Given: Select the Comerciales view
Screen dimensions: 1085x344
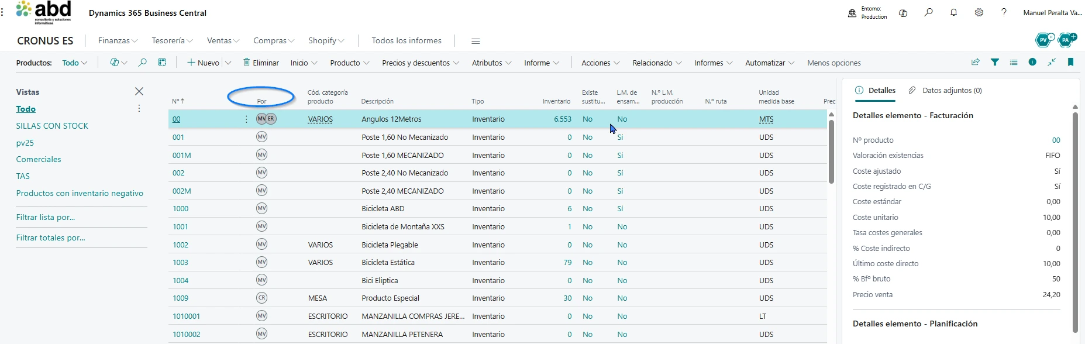Looking at the screenshot, I should [x=39, y=159].
